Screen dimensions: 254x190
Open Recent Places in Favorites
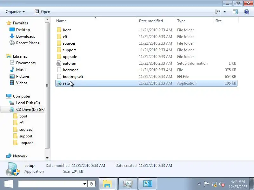point(24,43)
